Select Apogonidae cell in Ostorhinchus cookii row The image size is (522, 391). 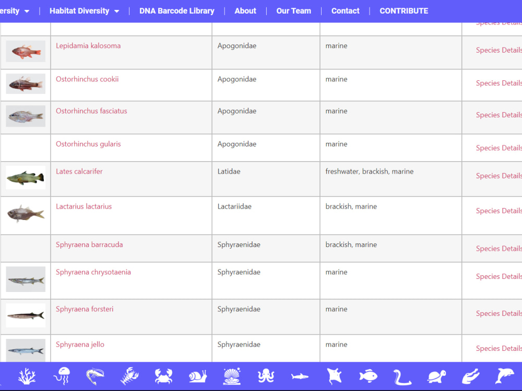[x=266, y=85]
